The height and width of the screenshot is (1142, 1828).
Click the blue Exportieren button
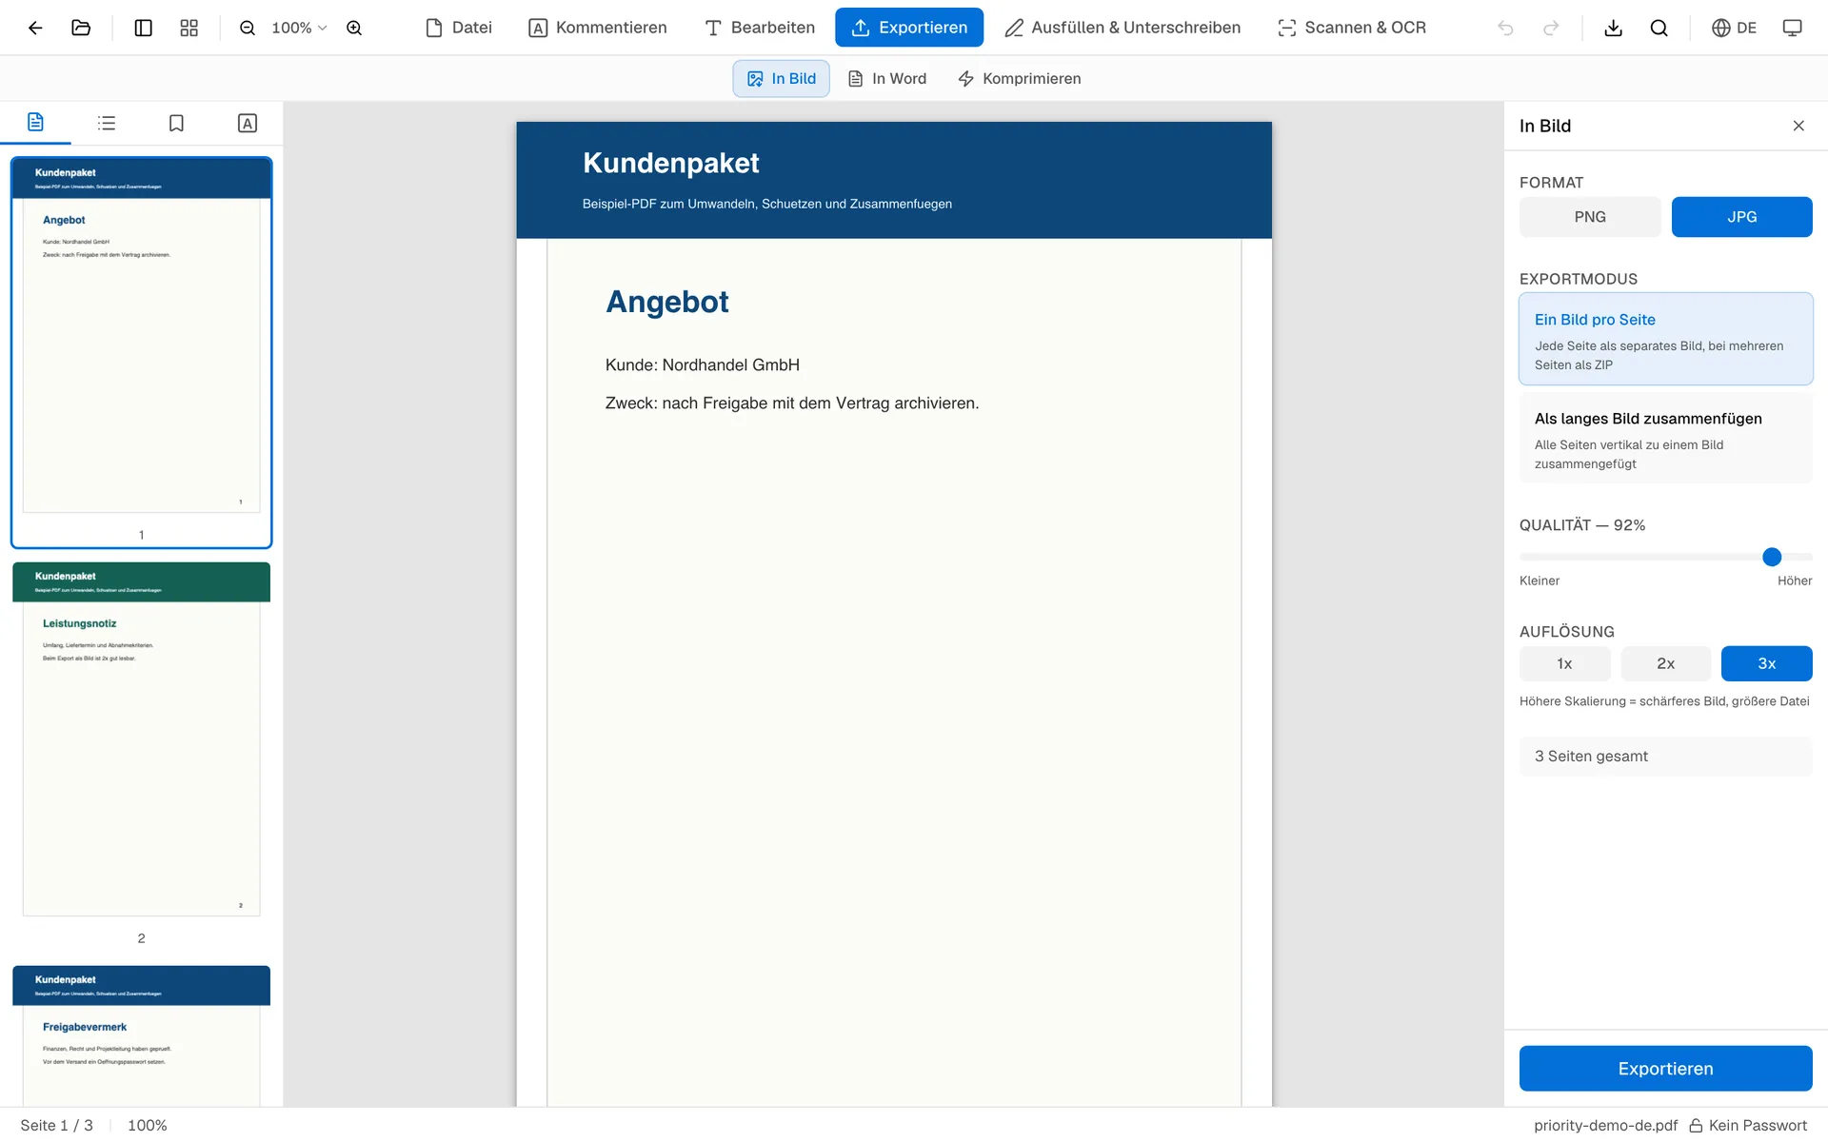pos(1666,1069)
